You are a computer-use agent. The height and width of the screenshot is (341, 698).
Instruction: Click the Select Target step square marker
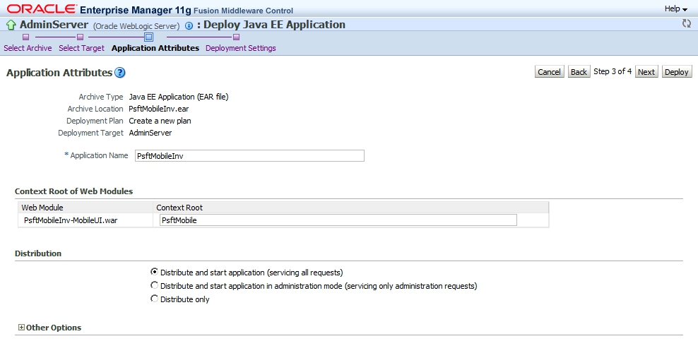point(80,37)
